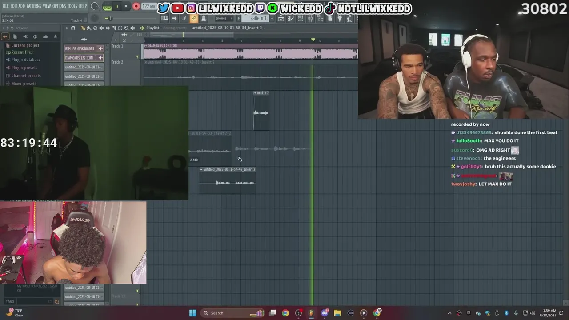Click the red record button
The image size is (569, 320).
point(136,6)
